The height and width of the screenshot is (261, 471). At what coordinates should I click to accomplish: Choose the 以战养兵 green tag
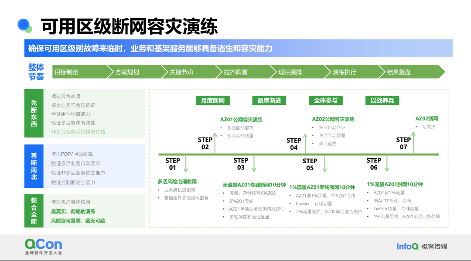(382, 100)
